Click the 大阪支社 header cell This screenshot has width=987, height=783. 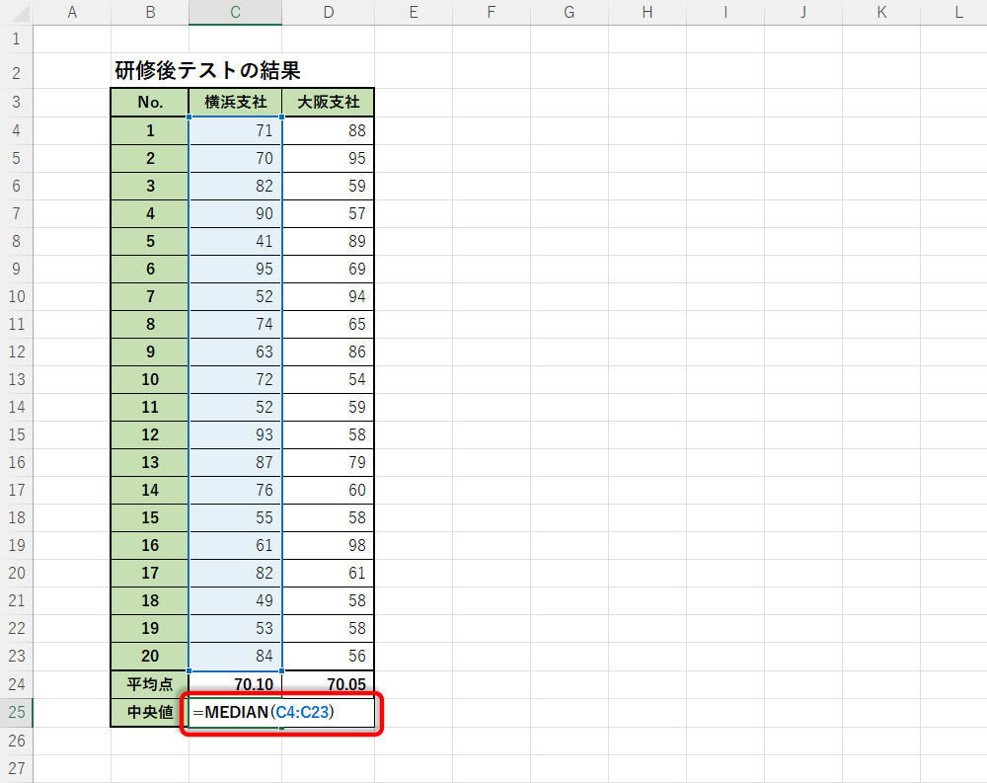tap(328, 103)
